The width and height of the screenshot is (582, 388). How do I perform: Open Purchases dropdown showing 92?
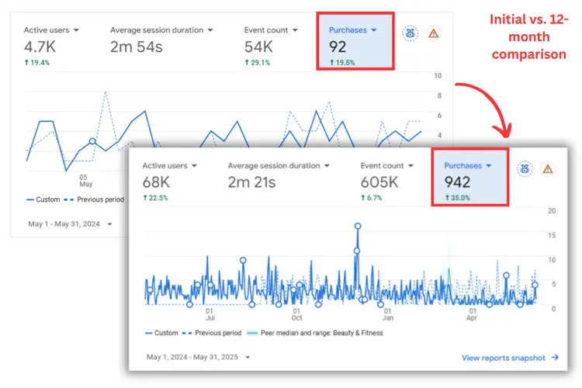click(352, 30)
